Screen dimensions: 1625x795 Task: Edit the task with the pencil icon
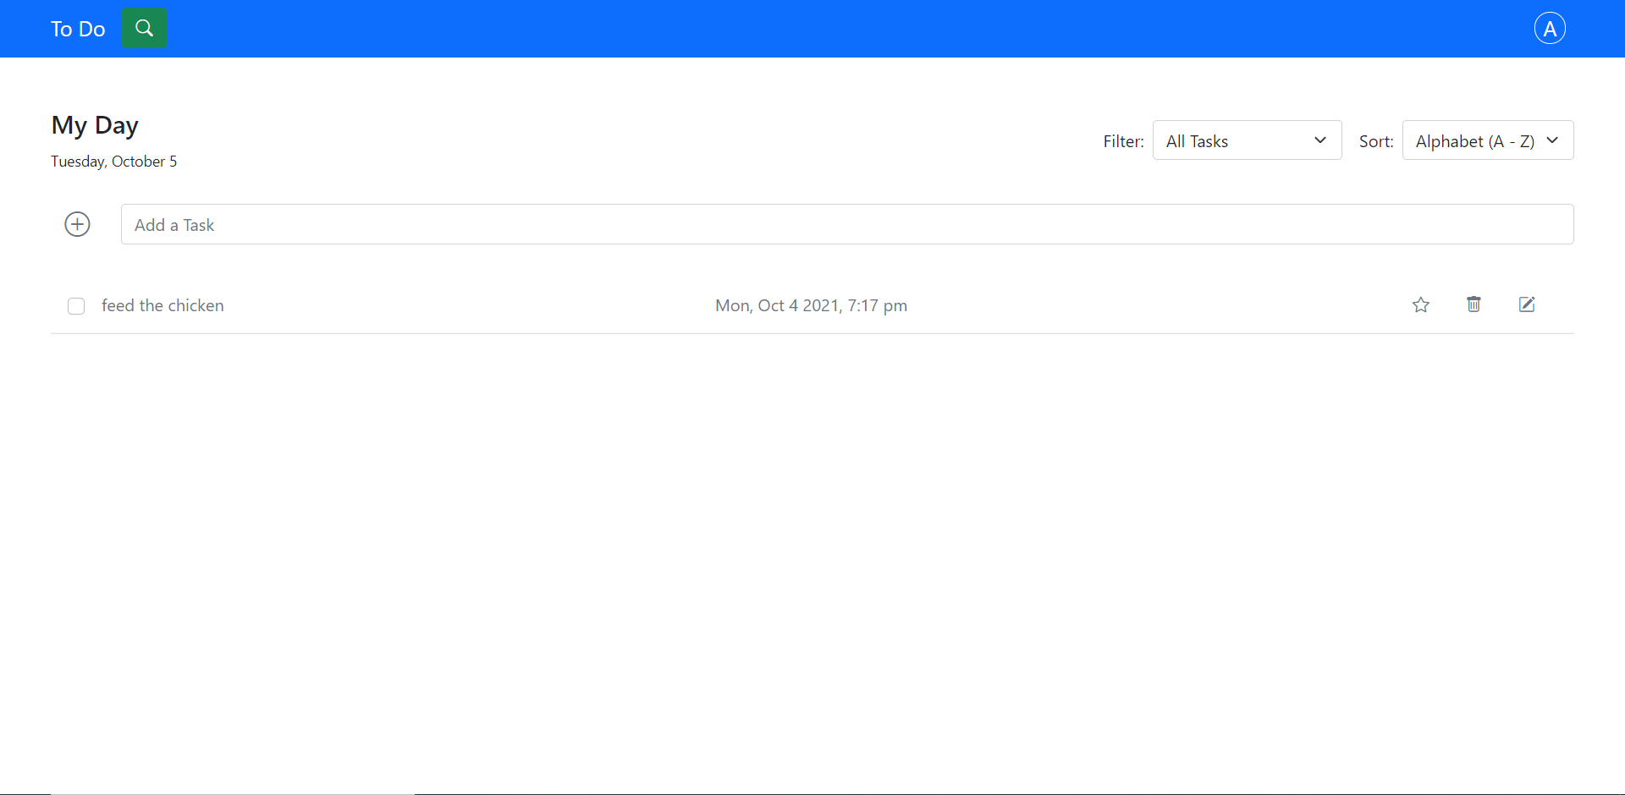point(1527,304)
